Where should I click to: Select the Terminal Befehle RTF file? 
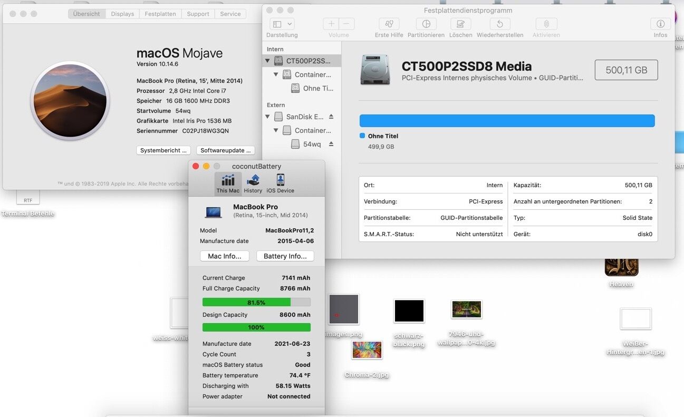28,198
